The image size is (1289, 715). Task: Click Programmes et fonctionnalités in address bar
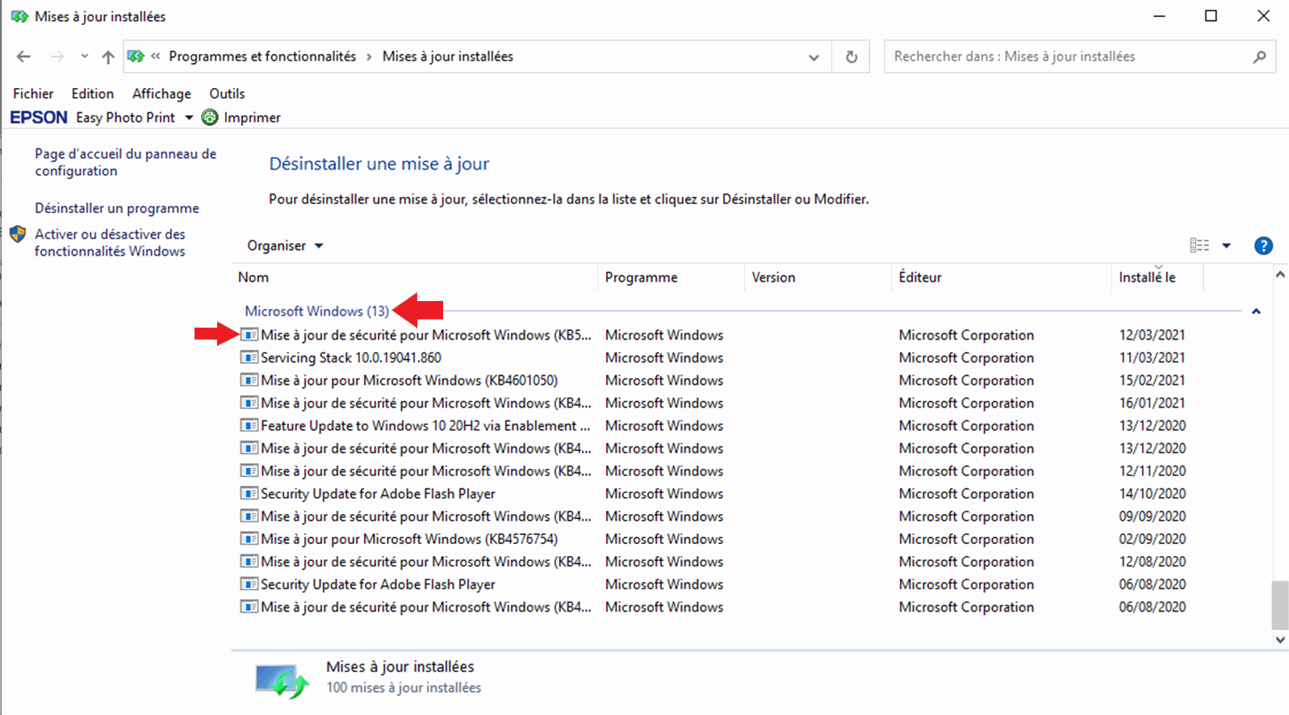click(262, 56)
